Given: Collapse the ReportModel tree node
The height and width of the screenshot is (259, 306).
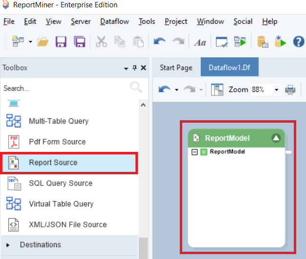Looking at the screenshot, I should [x=195, y=152].
